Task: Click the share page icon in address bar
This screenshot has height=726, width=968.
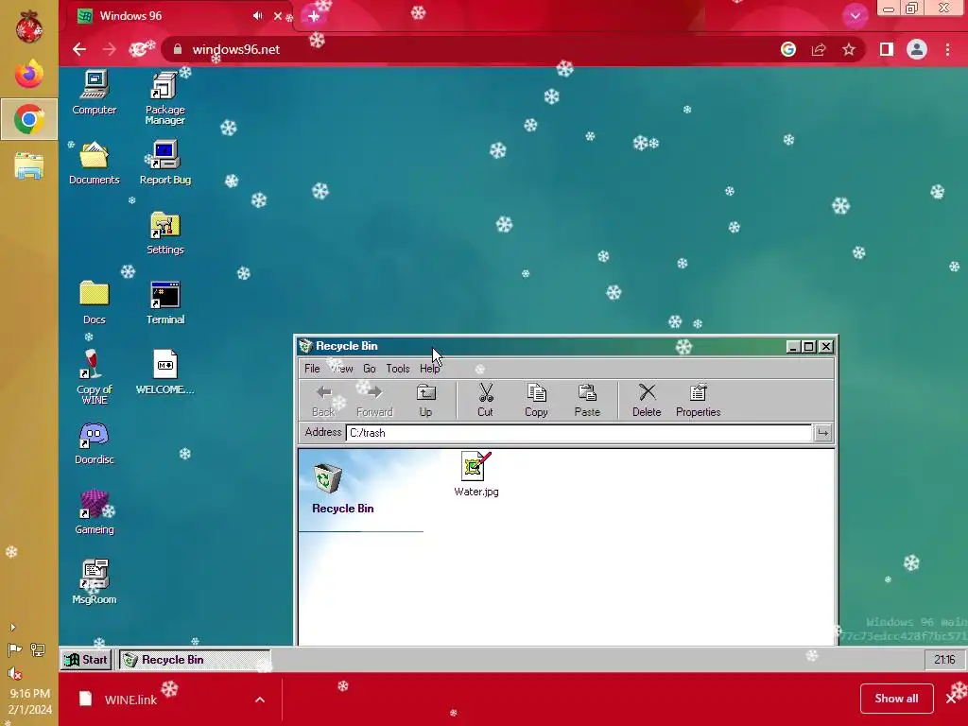Action: point(819,49)
